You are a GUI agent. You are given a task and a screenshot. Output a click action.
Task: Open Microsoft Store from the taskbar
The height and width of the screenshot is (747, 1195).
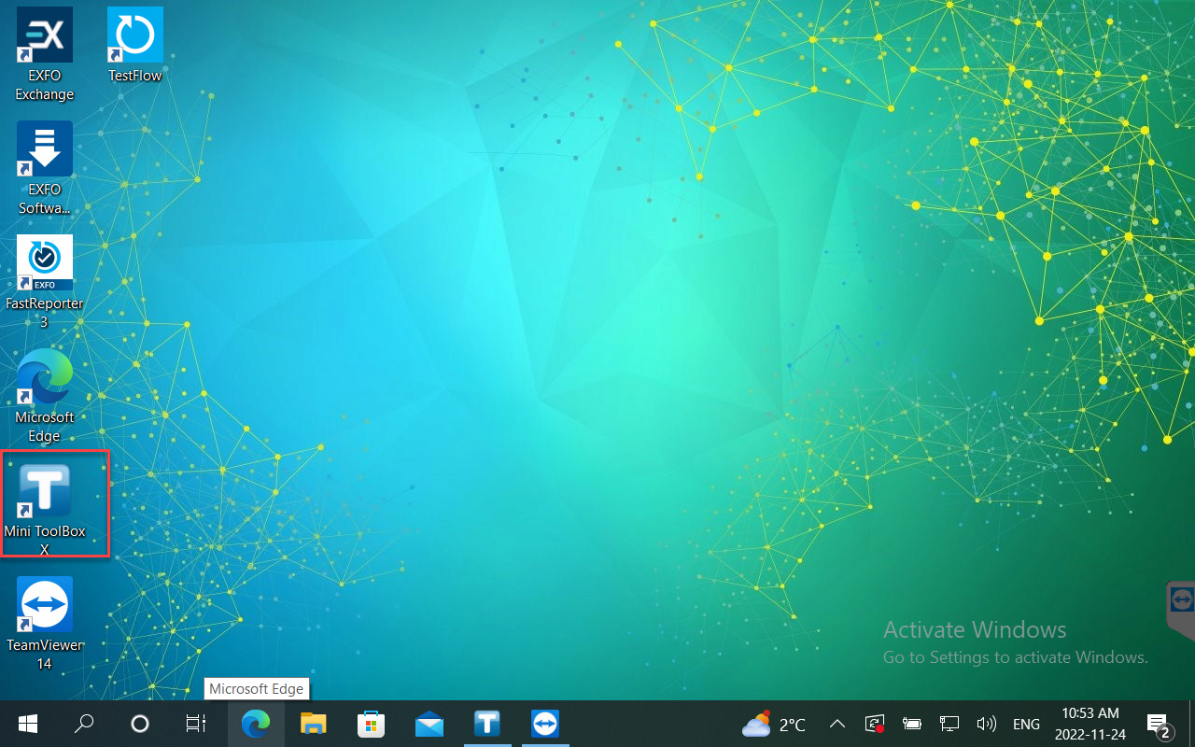(x=372, y=724)
